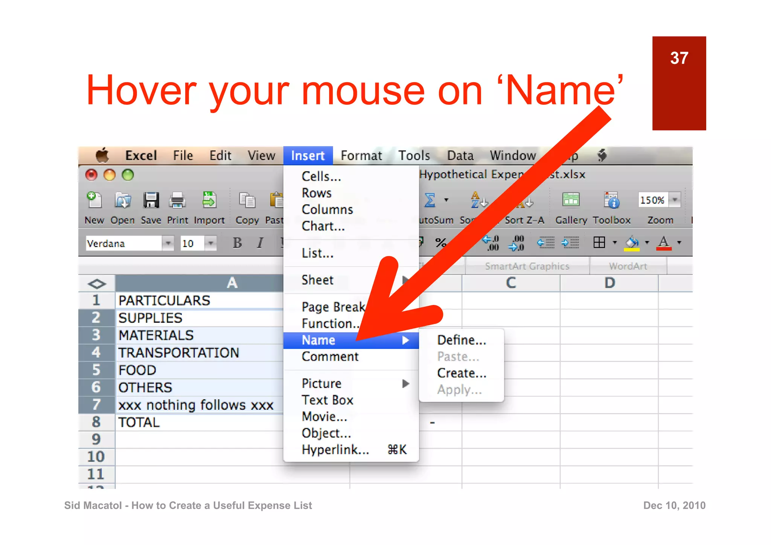
Task: Click cell containing TOTAL
Action: point(200,422)
